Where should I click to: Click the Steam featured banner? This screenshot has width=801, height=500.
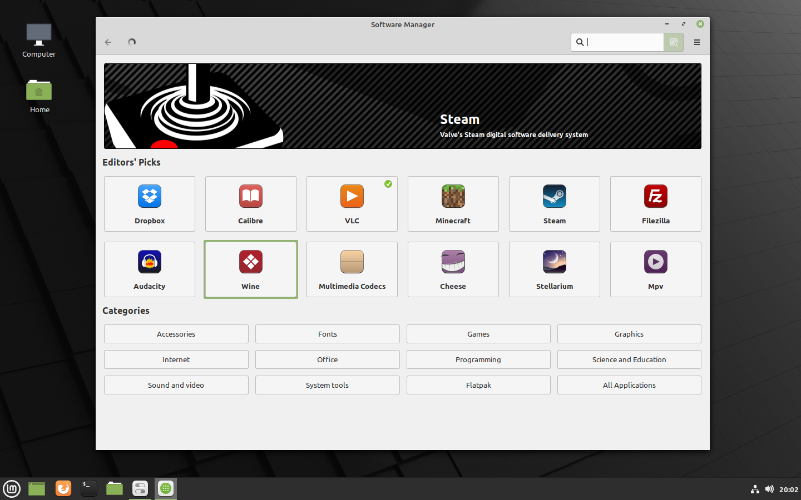[403, 106]
